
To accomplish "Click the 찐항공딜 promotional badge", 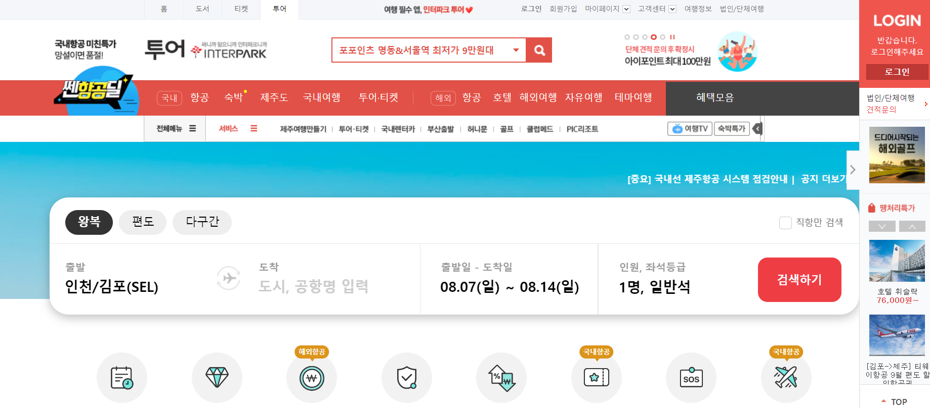I will (x=96, y=92).
